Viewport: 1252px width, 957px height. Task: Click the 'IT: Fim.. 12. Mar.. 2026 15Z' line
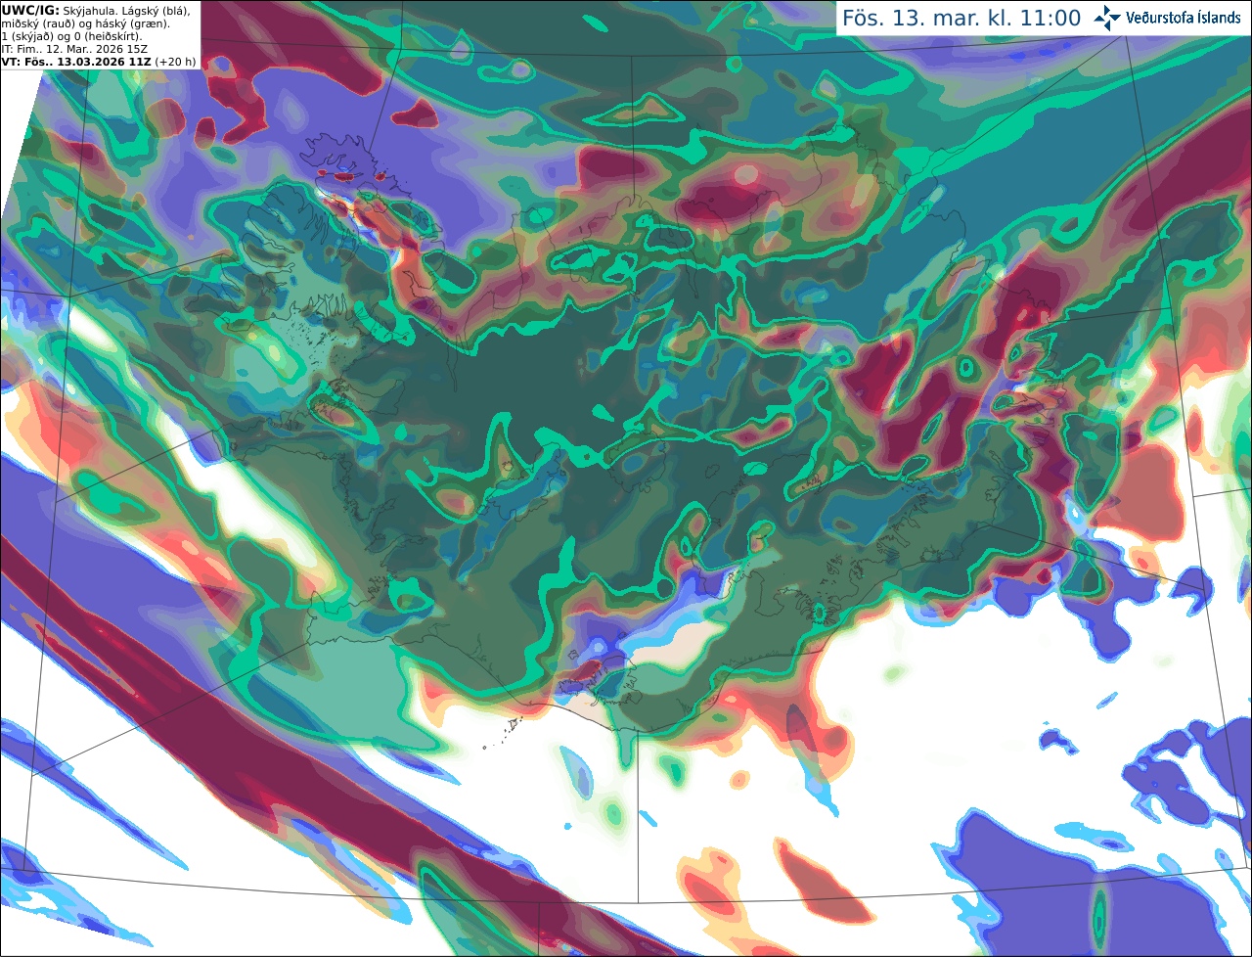73,49
